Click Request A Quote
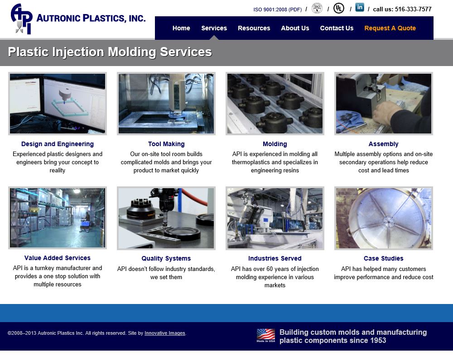Viewport: 453px width, 361px height. pyautogui.click(x=390, y=28)
